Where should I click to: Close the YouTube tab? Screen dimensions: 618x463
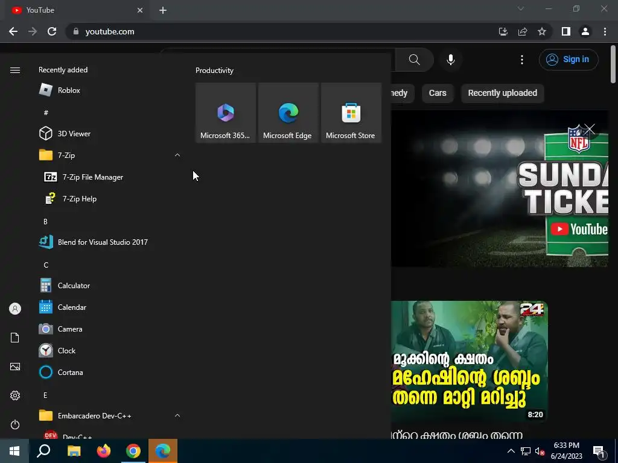(x=140, y=10)
